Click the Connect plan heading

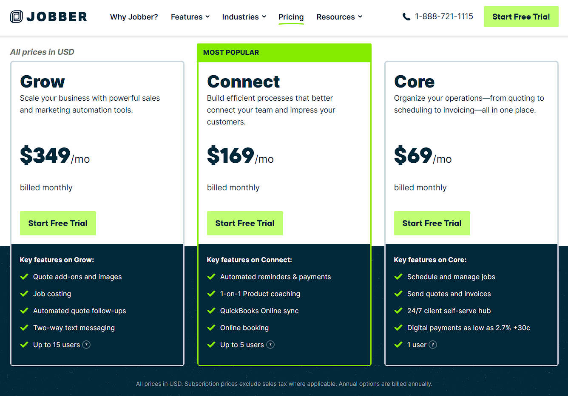pos(243,82)
